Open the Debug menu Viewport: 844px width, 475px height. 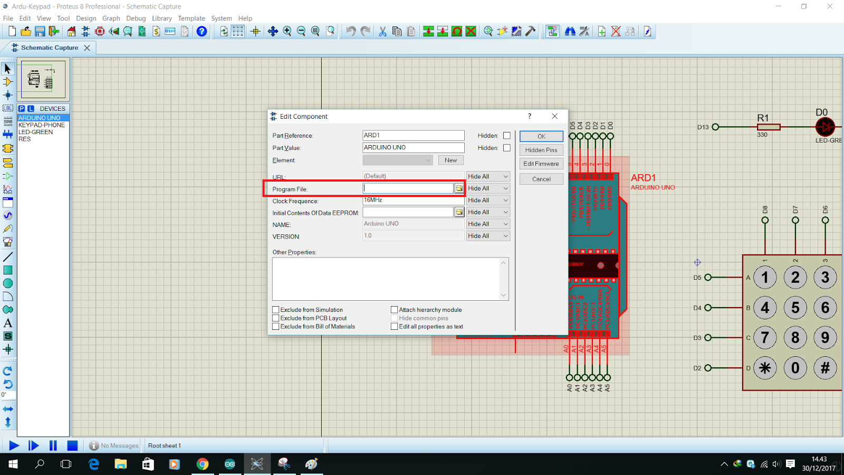click(136, 18)
